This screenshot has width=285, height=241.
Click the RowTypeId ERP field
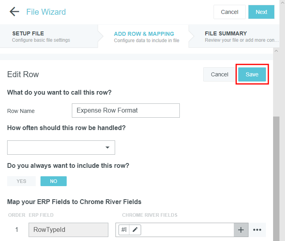tap(68, 229)
